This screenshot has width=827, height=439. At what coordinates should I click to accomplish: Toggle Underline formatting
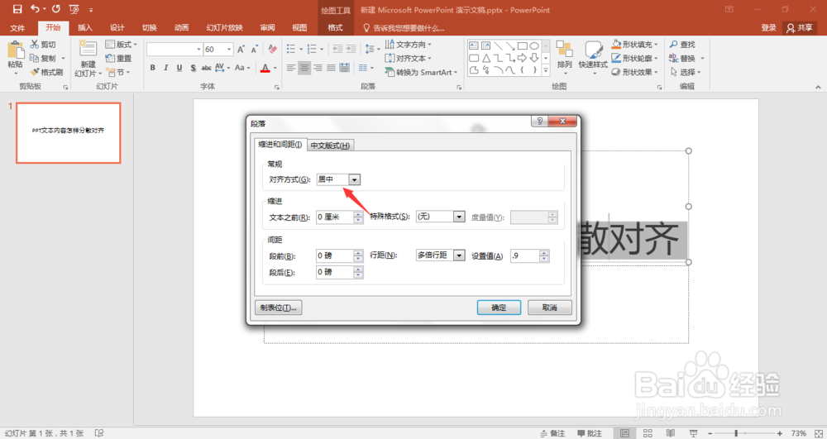point(179,68)
